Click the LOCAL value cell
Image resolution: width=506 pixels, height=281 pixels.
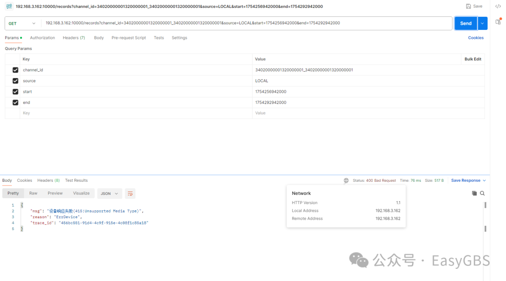[368, 81]
